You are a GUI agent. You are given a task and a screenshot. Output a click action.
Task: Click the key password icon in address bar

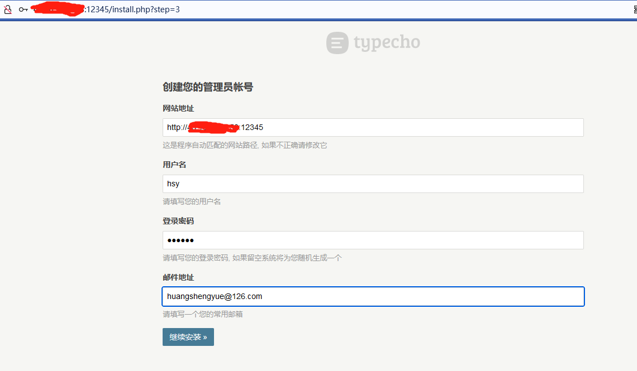click(x=23, y=9)
